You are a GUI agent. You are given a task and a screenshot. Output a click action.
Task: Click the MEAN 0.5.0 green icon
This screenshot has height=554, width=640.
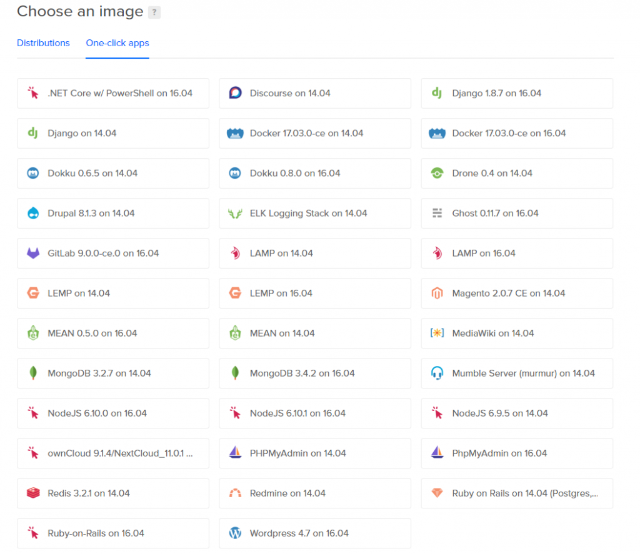(33, 333)
